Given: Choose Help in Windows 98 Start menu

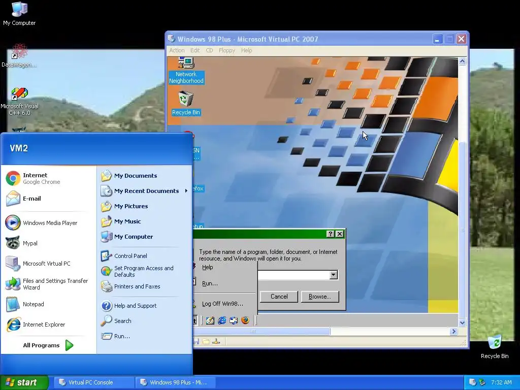Looking at the screenshot, I should pyautogui.click(x=224, y=267).
